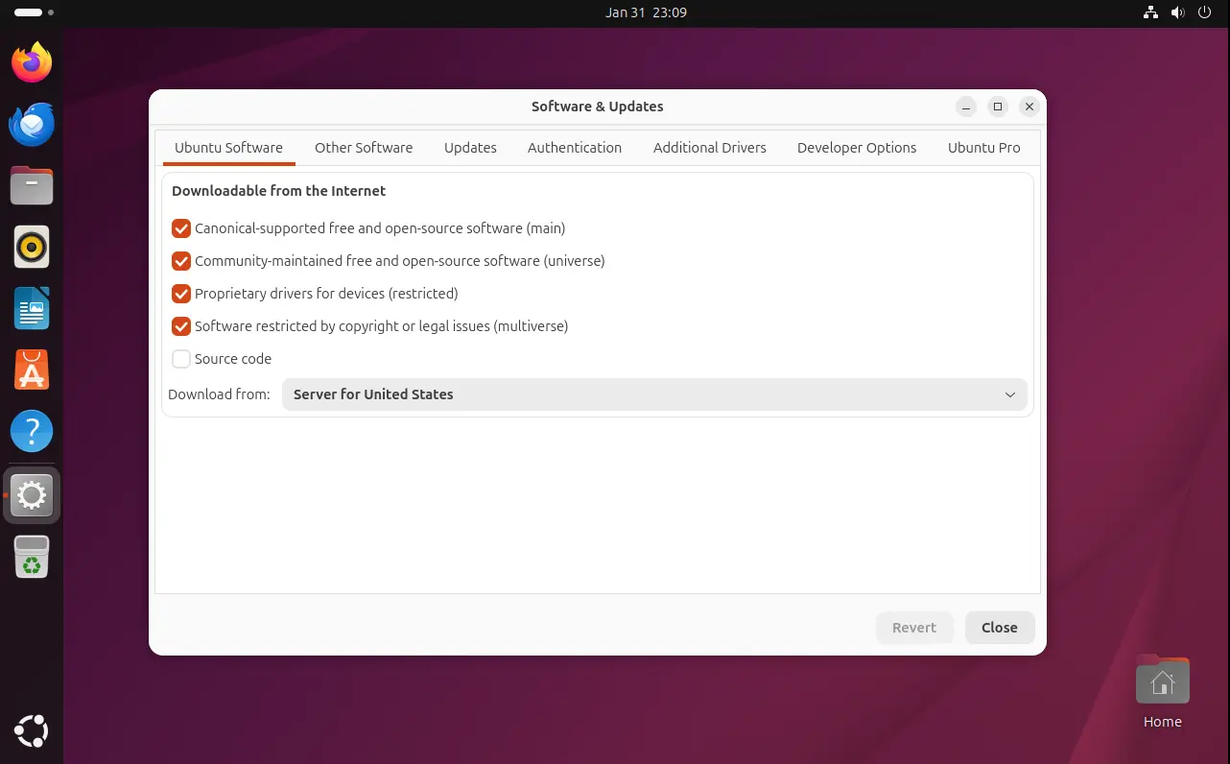The image size is (1230, 764).
Task: Open the Home folder desktop icon
Action: 1162,683
